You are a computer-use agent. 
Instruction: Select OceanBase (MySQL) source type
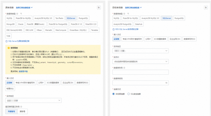(79, 30)
